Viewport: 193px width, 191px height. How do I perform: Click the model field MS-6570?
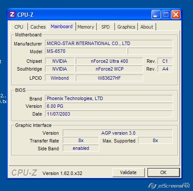click(86, 51)
